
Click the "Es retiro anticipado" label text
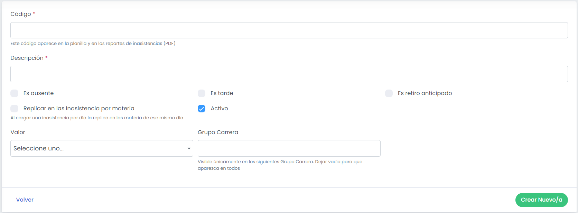tap(425, 93)
